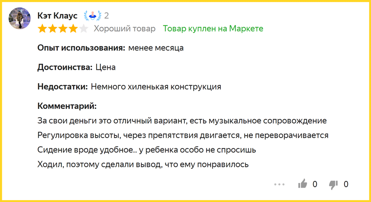Click the "Достоинства" label
Viewport: 371px width, 202px height.
pyautogui.click(x=65, y=67)
